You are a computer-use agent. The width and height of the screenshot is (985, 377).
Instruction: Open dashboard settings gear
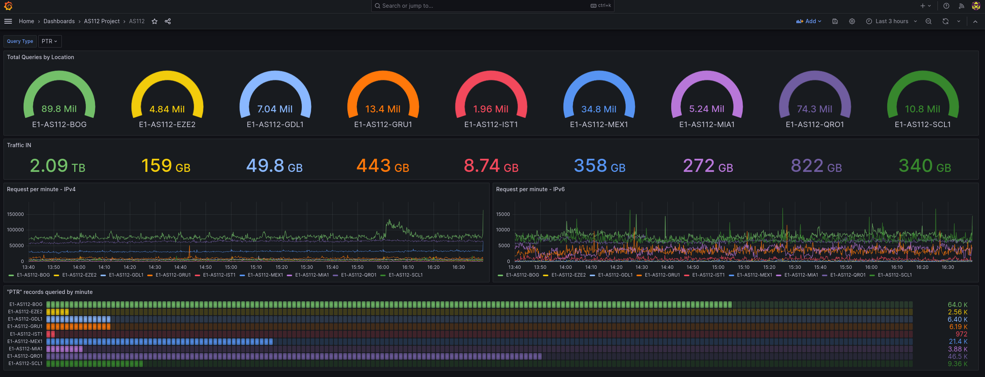click(x=852, y=21)
